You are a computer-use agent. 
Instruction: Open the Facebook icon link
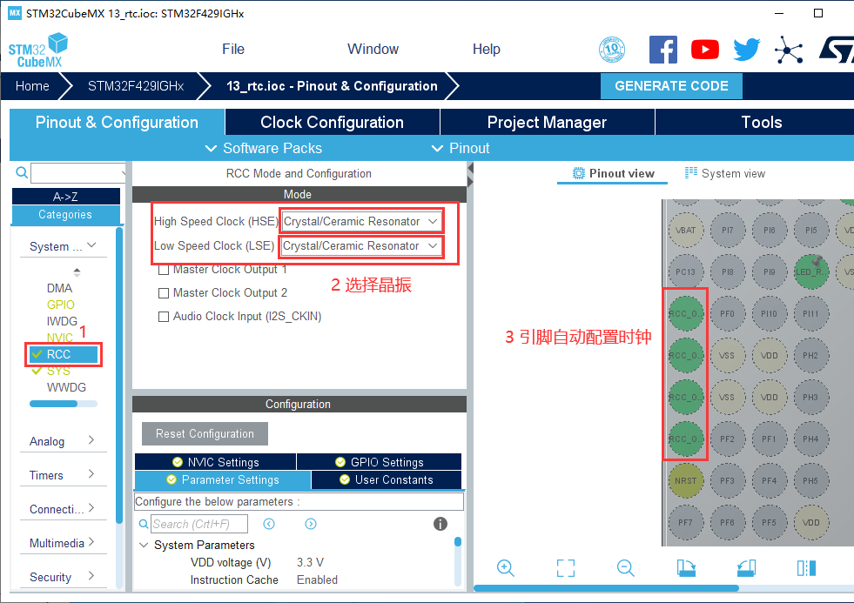click(662, 50)
